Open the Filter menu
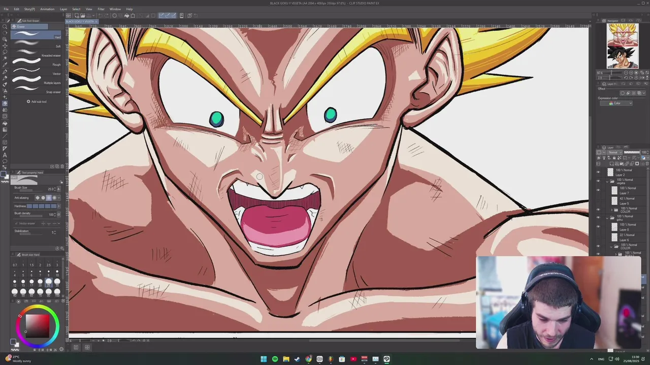Viewport: 650px width, 365px height. tap(101, 9)
